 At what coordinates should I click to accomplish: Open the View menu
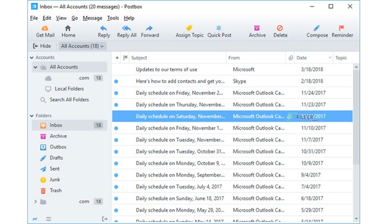(x=61, y=18)
